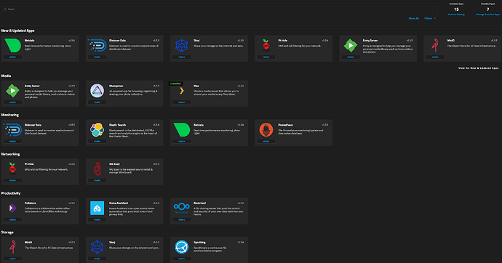The image size is (502, 263).
Task: Open Emby Server card under Media
Action: point(40,94)
